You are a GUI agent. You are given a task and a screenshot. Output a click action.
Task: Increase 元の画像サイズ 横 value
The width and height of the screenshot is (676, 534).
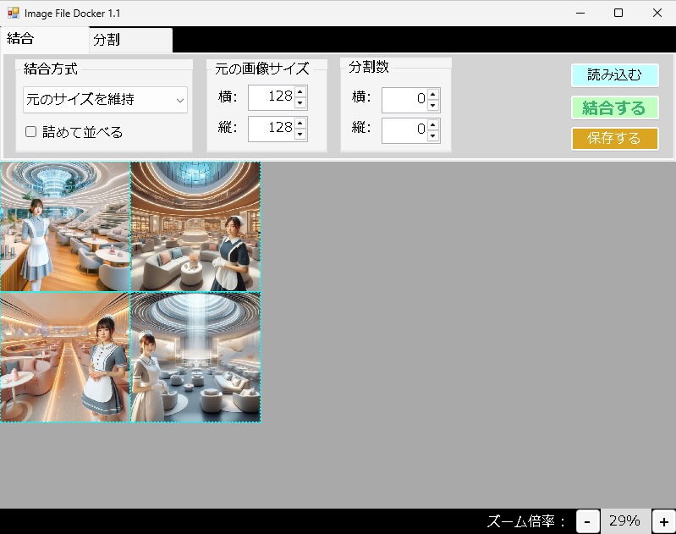300,92
